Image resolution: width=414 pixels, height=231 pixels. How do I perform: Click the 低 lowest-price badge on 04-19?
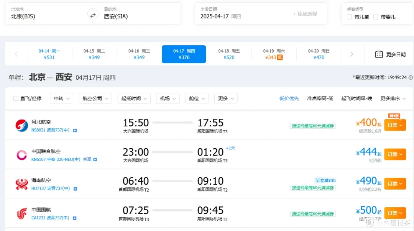pos(279,57)
